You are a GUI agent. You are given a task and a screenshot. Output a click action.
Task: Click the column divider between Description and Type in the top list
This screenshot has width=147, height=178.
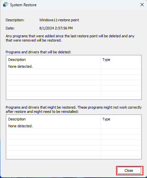(x=101, y=60)
